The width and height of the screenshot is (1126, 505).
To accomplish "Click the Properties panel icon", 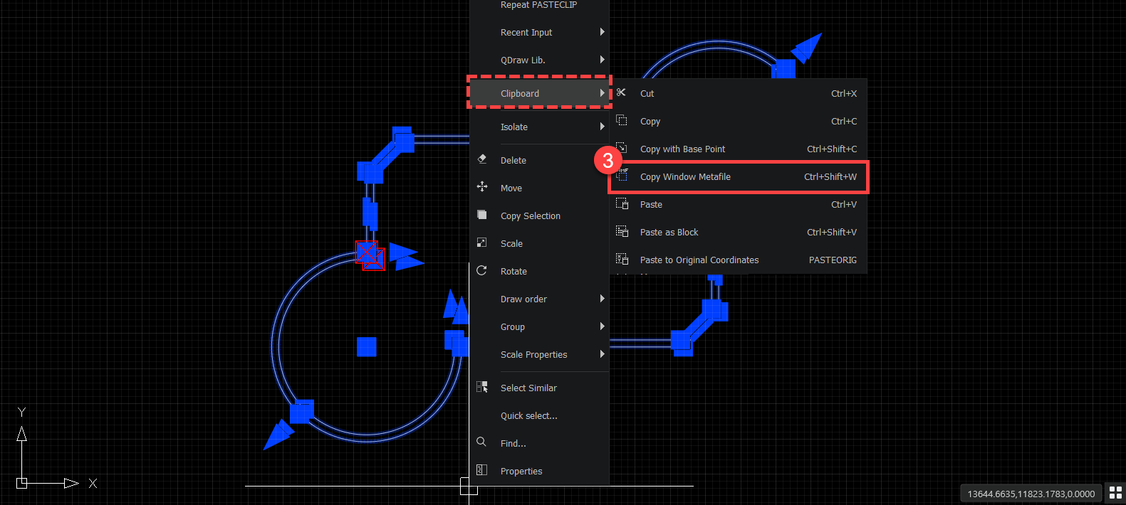I will (481, 469).
